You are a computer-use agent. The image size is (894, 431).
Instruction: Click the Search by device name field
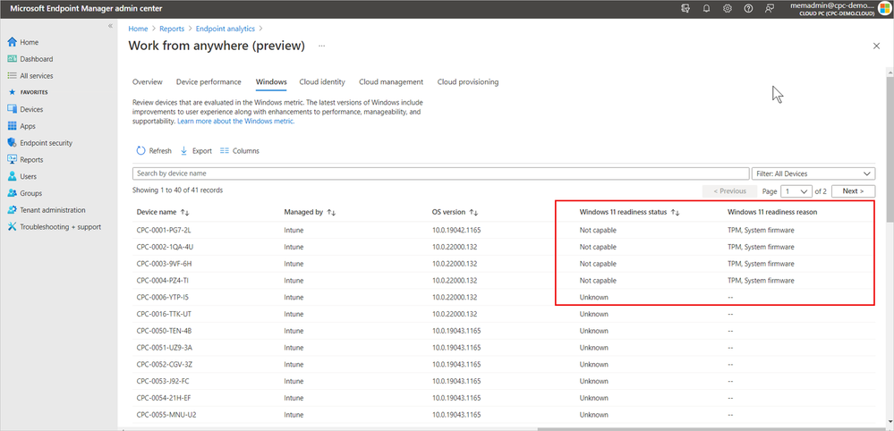pos(440,173)
